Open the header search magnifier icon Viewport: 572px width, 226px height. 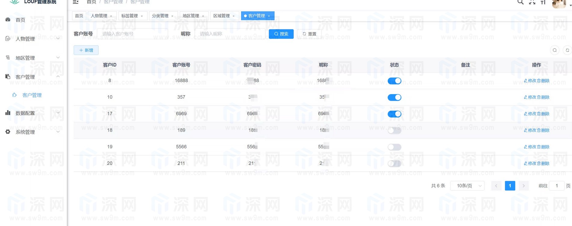click(x=520, y=2)
